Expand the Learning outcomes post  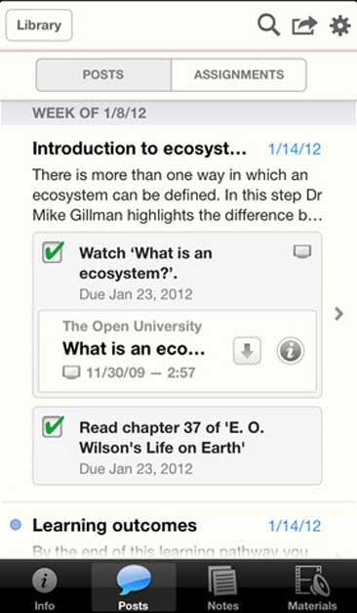(114, 525)
